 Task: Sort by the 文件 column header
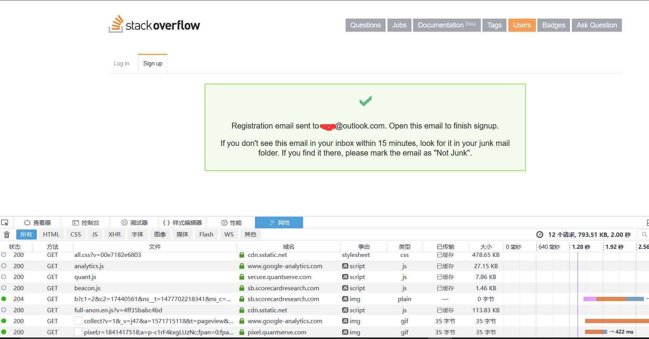pyautogui.click(x=155, y=247)
